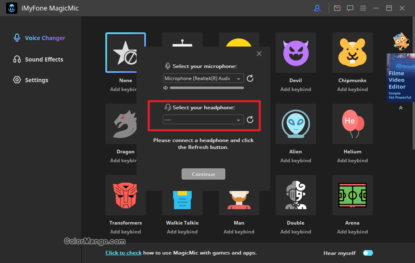Viewport: 415px width, 263px height.
Task: Open the 'Click to check' link
Action: click(x=123, y=253)
